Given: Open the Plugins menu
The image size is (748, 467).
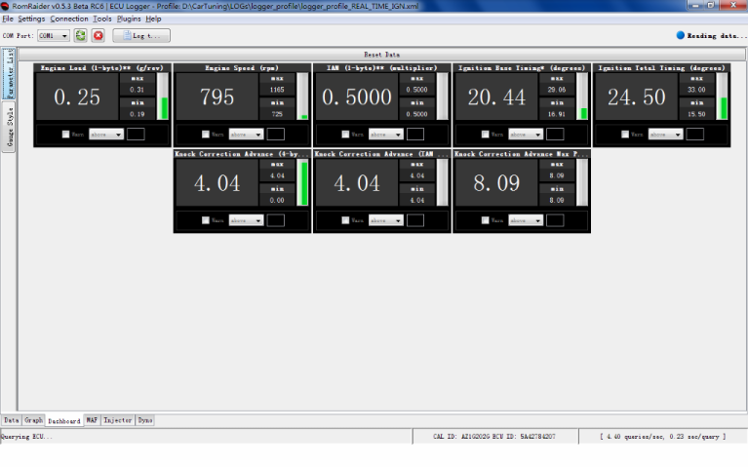Looking at the screenshot, I should coord(129,19).
